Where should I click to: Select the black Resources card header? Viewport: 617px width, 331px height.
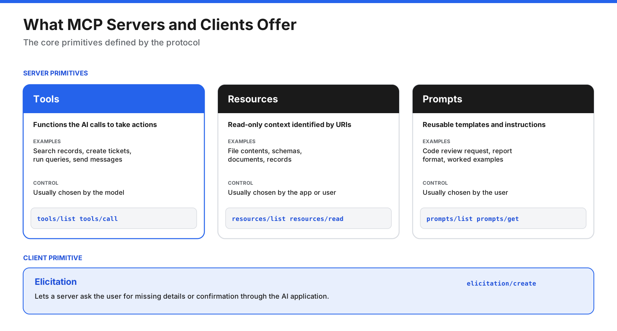tap(308, 99)
